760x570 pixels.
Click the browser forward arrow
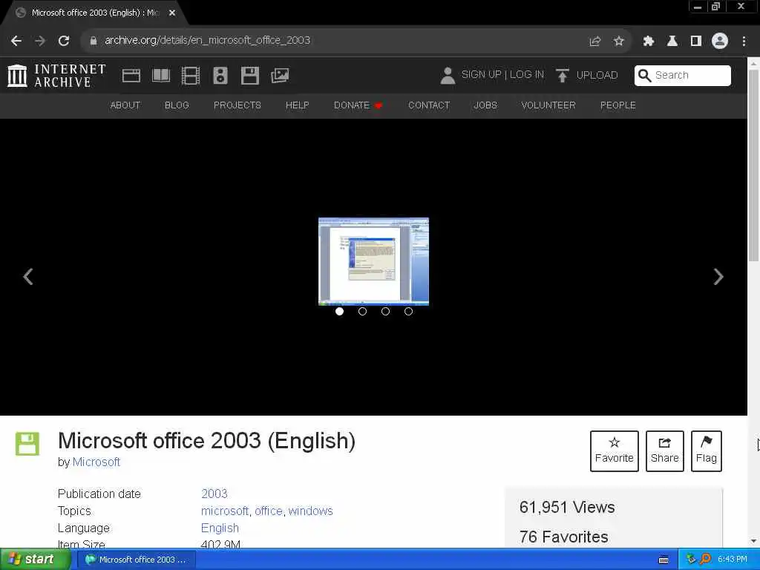pos(40,41)
